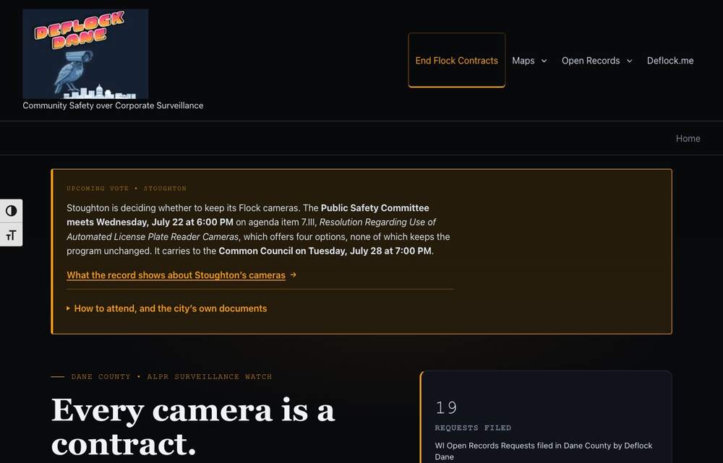Click the UPCOMING VOTE • STOUGHTON label
This screenshot has width=723, height=463.
[127, 189]
